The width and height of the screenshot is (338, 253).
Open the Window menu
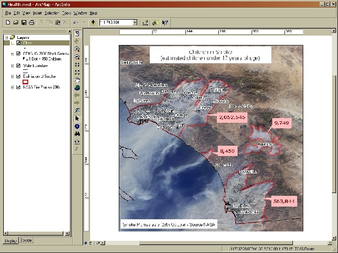(x=80, y=13)
